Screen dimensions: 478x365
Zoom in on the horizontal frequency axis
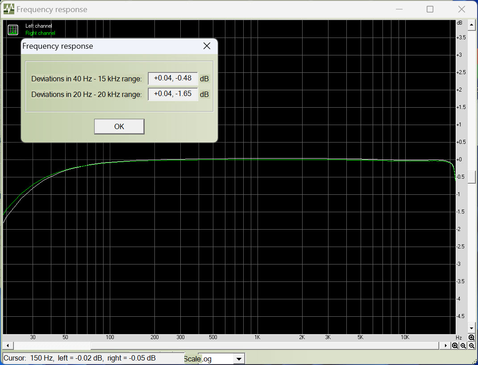click(455, 346)
